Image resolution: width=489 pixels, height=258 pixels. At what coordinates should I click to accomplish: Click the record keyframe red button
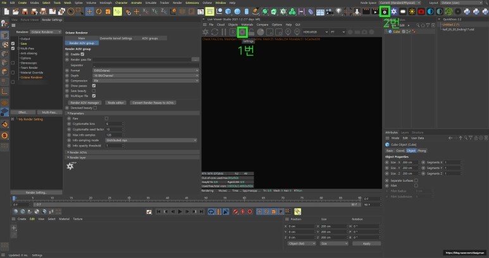[235, 212]
